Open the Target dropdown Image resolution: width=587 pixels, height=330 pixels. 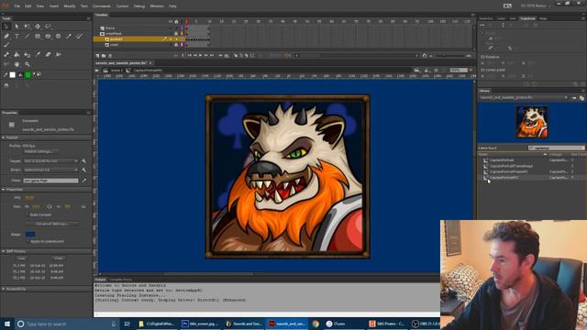pyautogui.click(x=51, y=161)
